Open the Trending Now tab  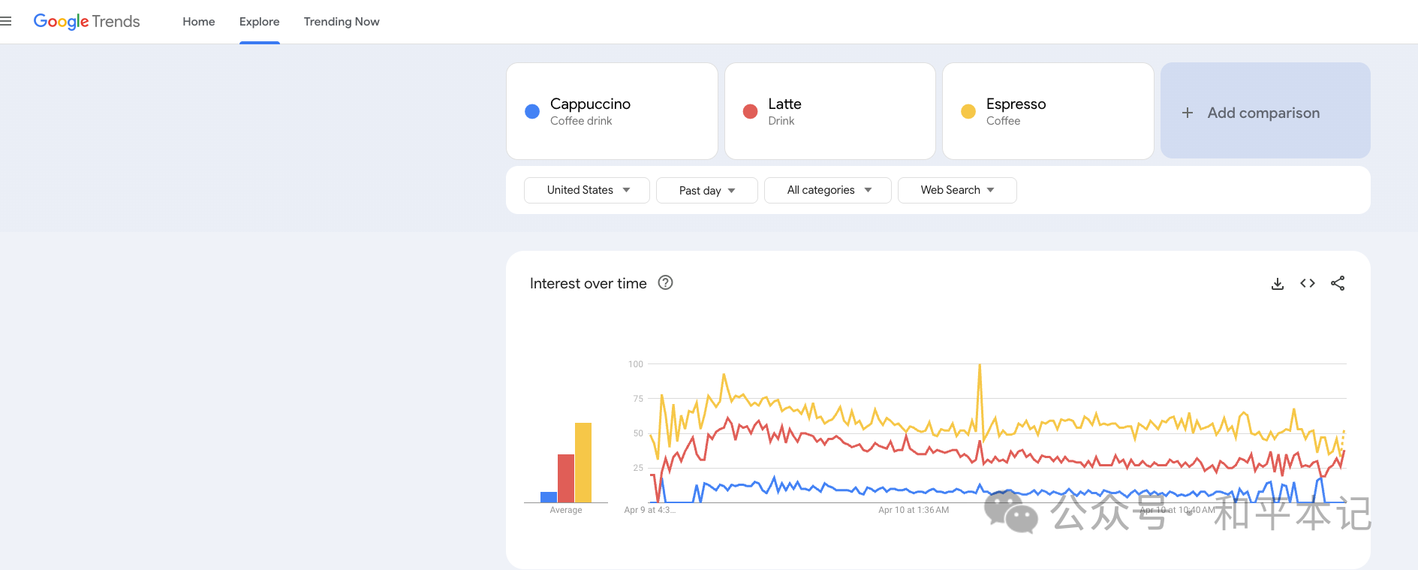[x=342, y=22]
